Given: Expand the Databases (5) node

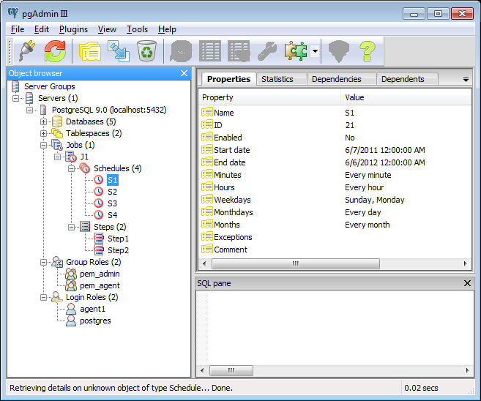Looking at the screenshot, I should (x=44, y=121).
